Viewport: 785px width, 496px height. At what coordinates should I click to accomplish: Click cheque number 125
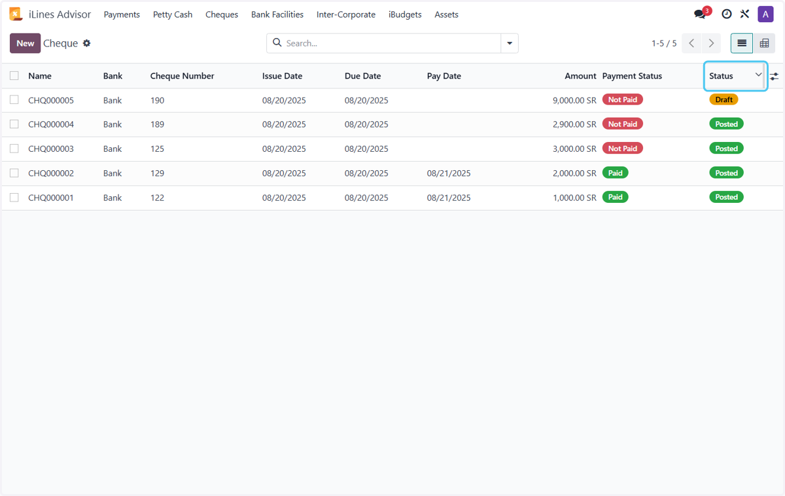[158, 149]
